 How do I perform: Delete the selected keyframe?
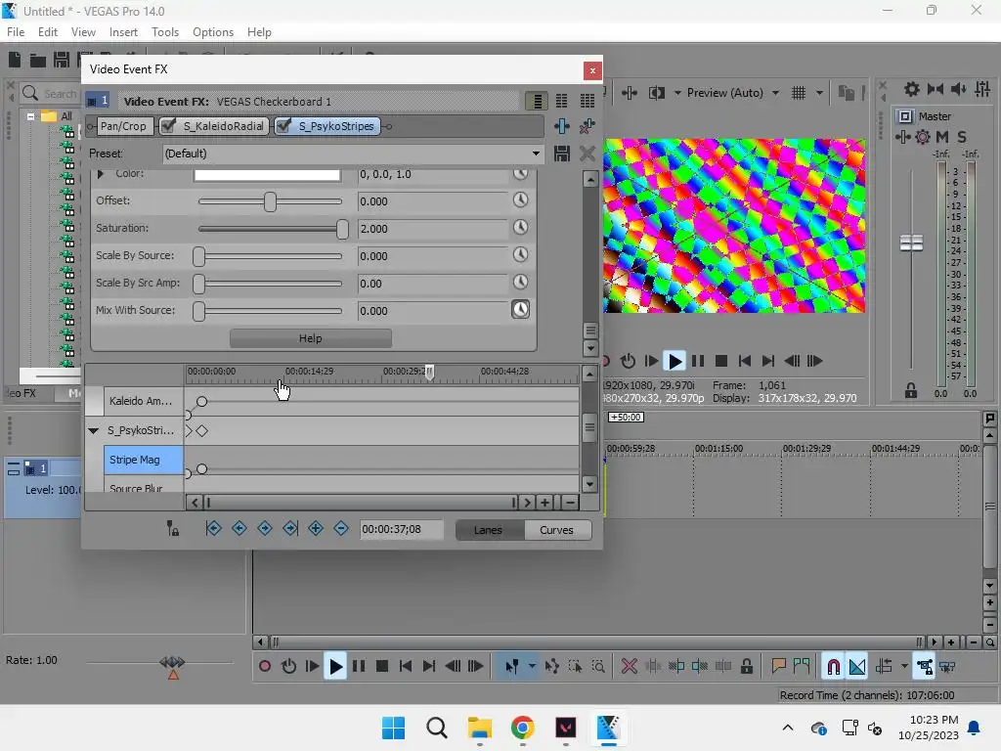[341, 528]
